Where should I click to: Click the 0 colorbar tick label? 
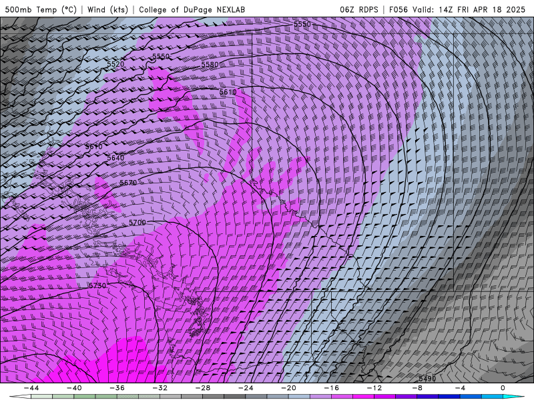(x=503, y=388)
